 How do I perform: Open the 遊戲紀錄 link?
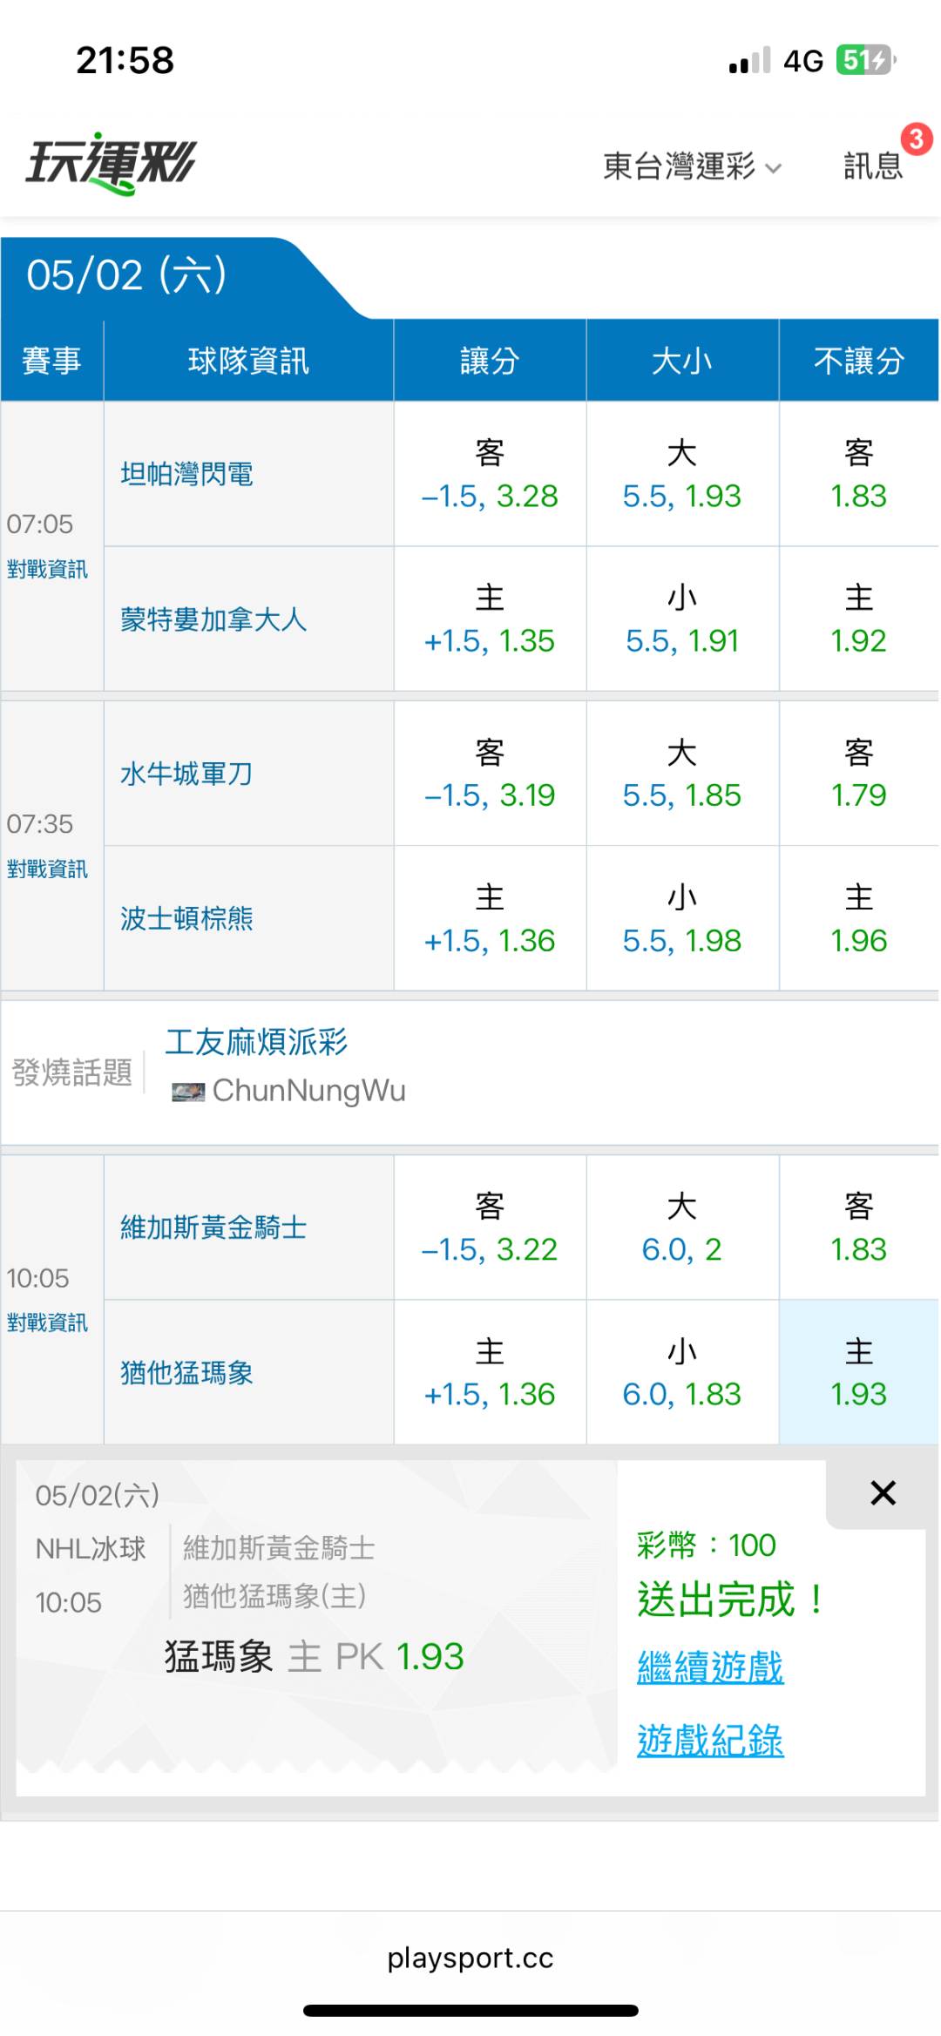(x=710, y=1741)
